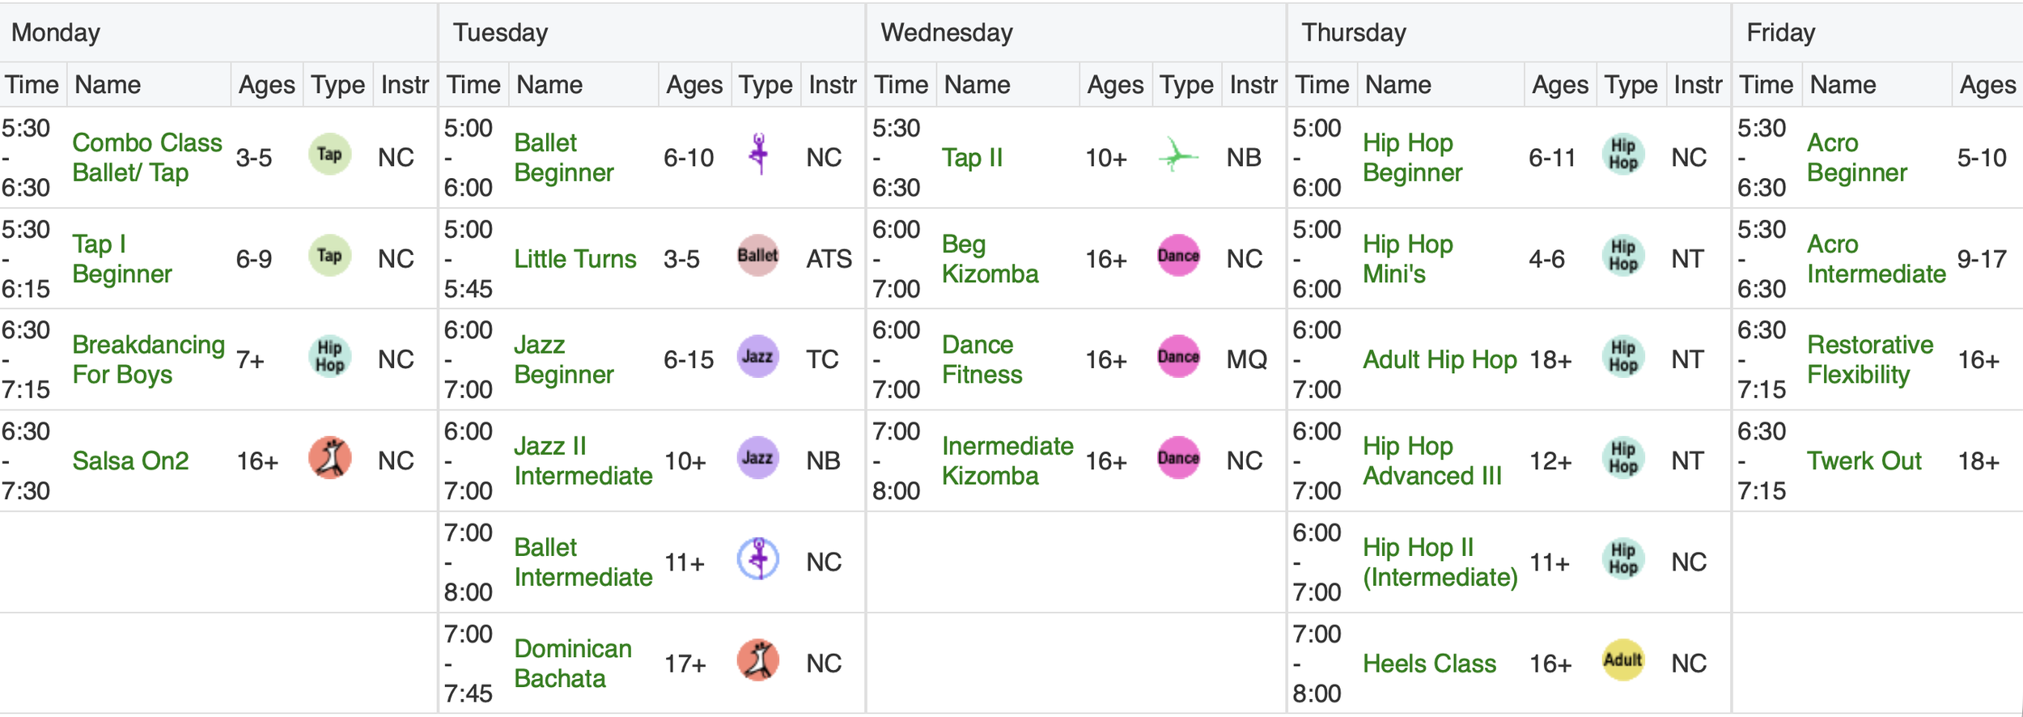Screen dimensions: 2023x717
Task: Click the pink Ballet icon for Little Turns
Action: pos(758,256)
